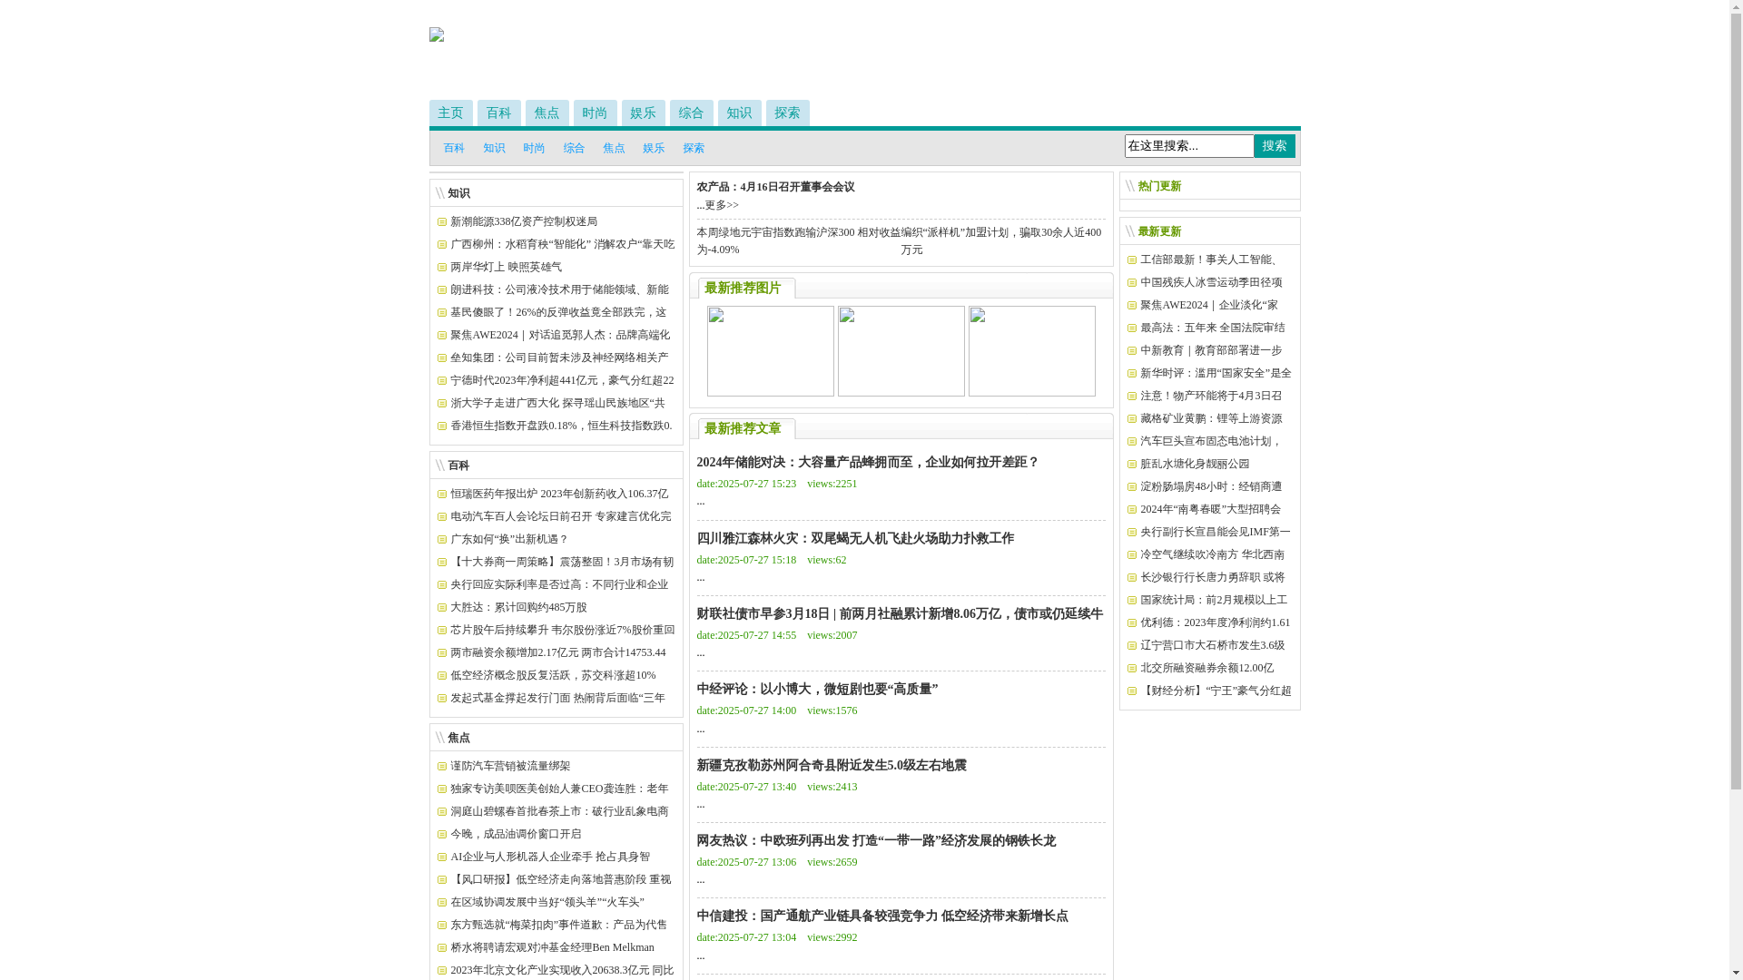
Task: Click 知识 in the secondary nav bar
Action: (494, 148)
